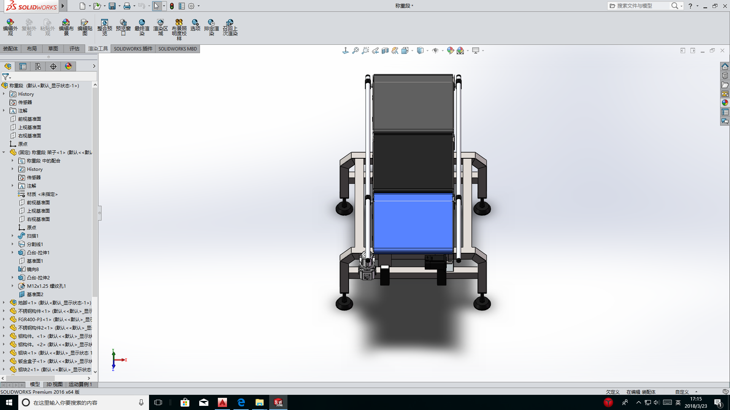Open PhotoView 360 Options
The image size is (730, 410).
[x=195, y=27]
